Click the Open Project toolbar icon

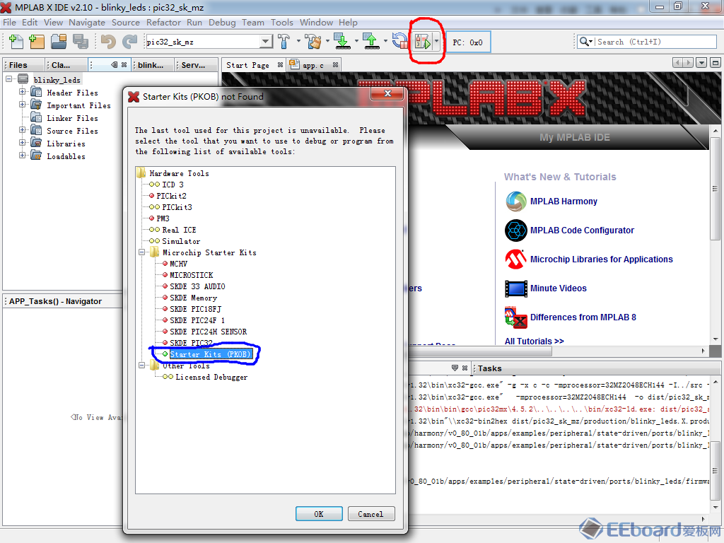[59, 42]
